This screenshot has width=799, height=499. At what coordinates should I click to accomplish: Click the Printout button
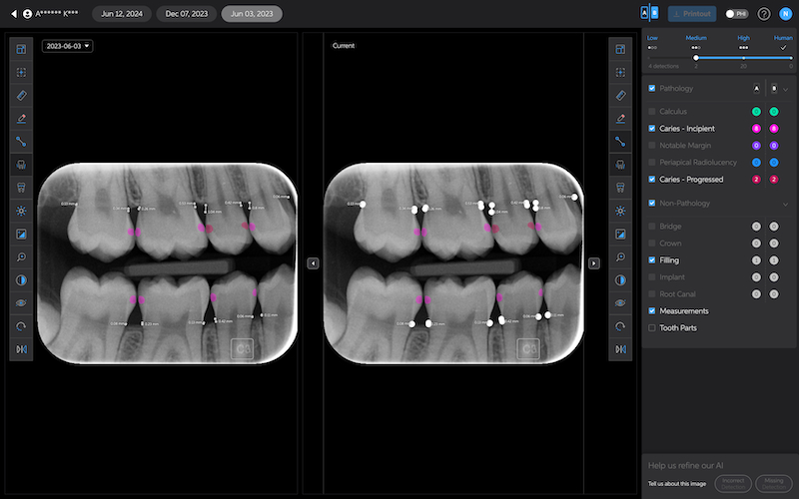pos(691,14)
